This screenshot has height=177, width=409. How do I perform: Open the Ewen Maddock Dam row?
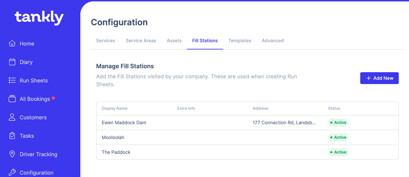click(124, 123)
